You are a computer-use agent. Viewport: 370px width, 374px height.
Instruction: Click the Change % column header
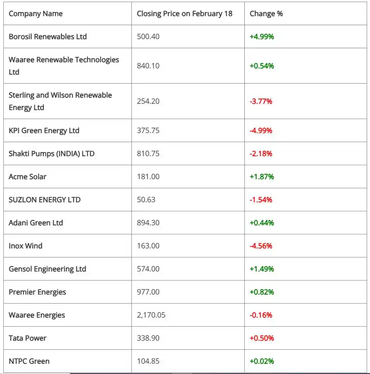(266, 14)
